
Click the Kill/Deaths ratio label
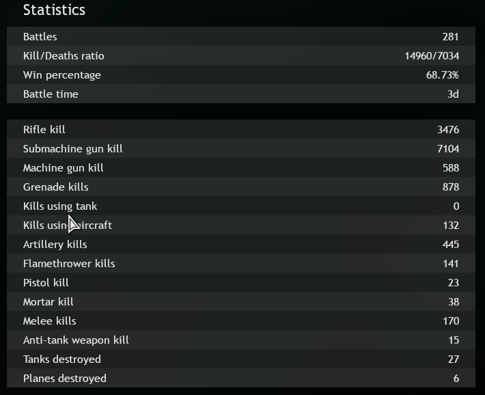[64, 56]
